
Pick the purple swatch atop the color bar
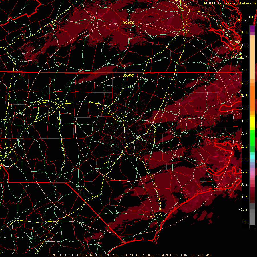(252, 29)
